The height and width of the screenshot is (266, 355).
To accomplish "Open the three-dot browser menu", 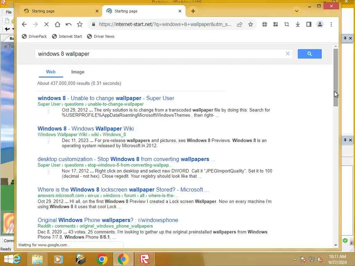I will click(x=331, y=24).
